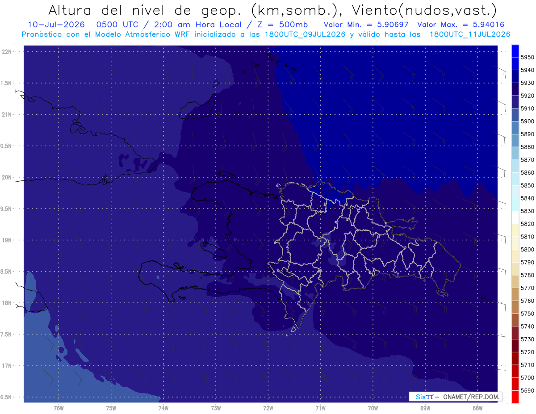Click the '17N' latitude label

click(x=7, y=366)
